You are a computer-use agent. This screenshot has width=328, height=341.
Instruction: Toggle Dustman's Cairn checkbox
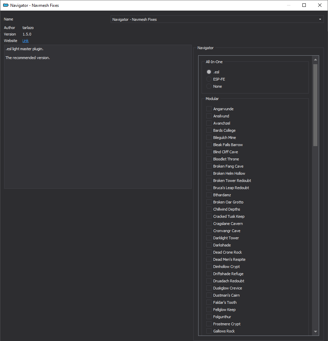tap(209, 295)
